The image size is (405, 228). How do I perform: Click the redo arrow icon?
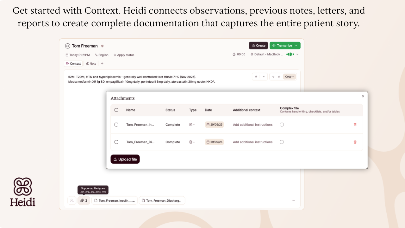pyautogui.click(x=279, y=77)
